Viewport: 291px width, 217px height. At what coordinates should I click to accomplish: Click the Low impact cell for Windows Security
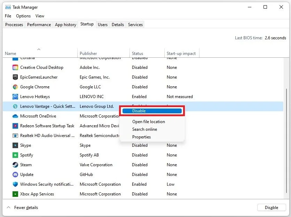170,184
